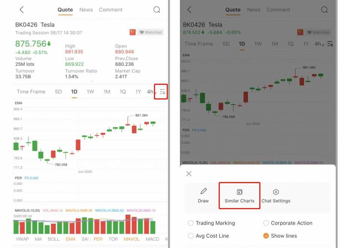
Task: Turn on Corporate Action option
Action: point(266,223)
